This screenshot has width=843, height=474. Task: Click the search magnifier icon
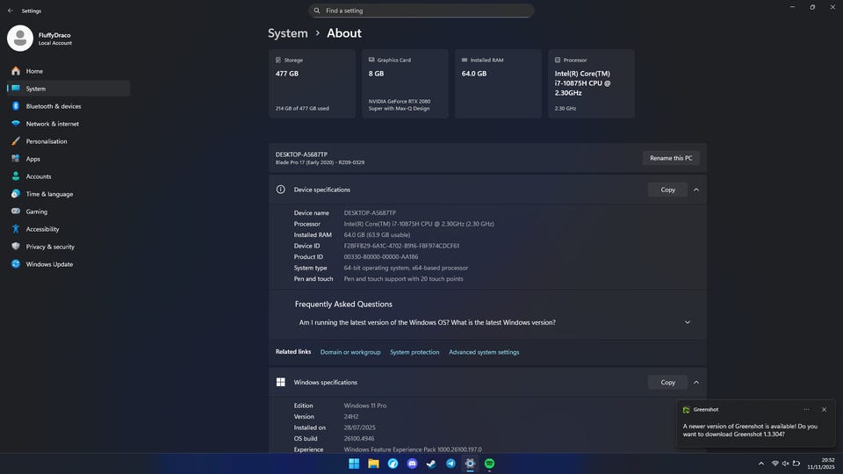point(317,11)
